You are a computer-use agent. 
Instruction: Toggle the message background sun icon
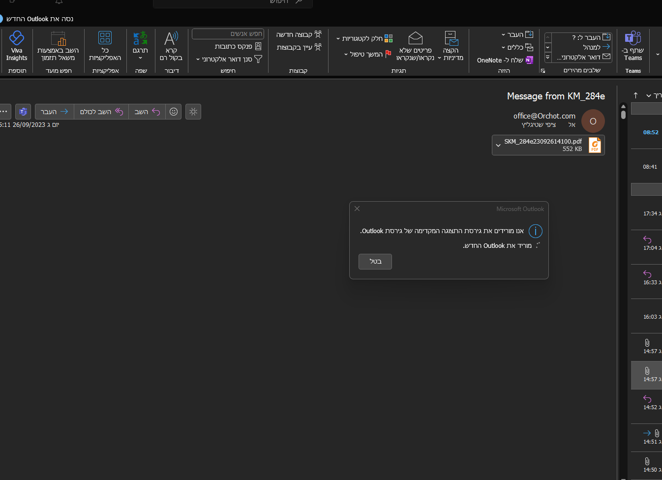click(193, 112)
